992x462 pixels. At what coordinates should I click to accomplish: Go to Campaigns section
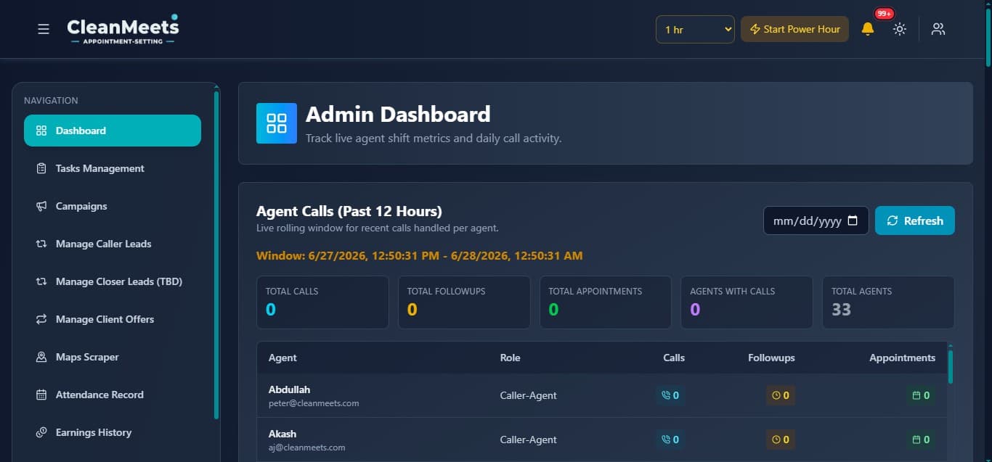pos(113,206)
